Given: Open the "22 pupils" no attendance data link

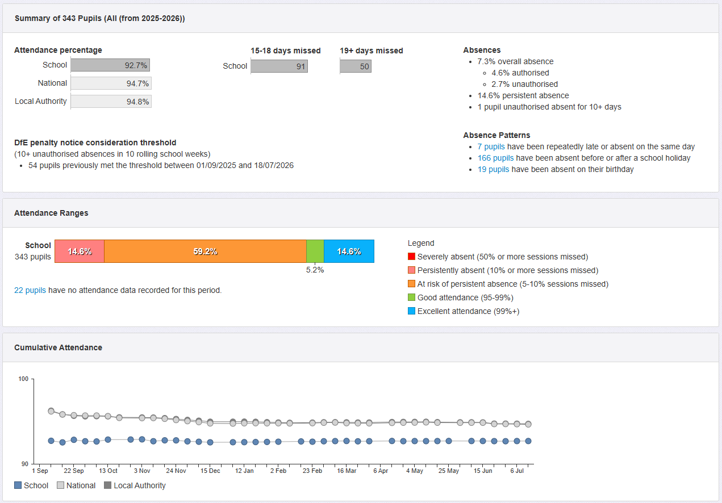Looking at the screenshot, I should (30, 290).
